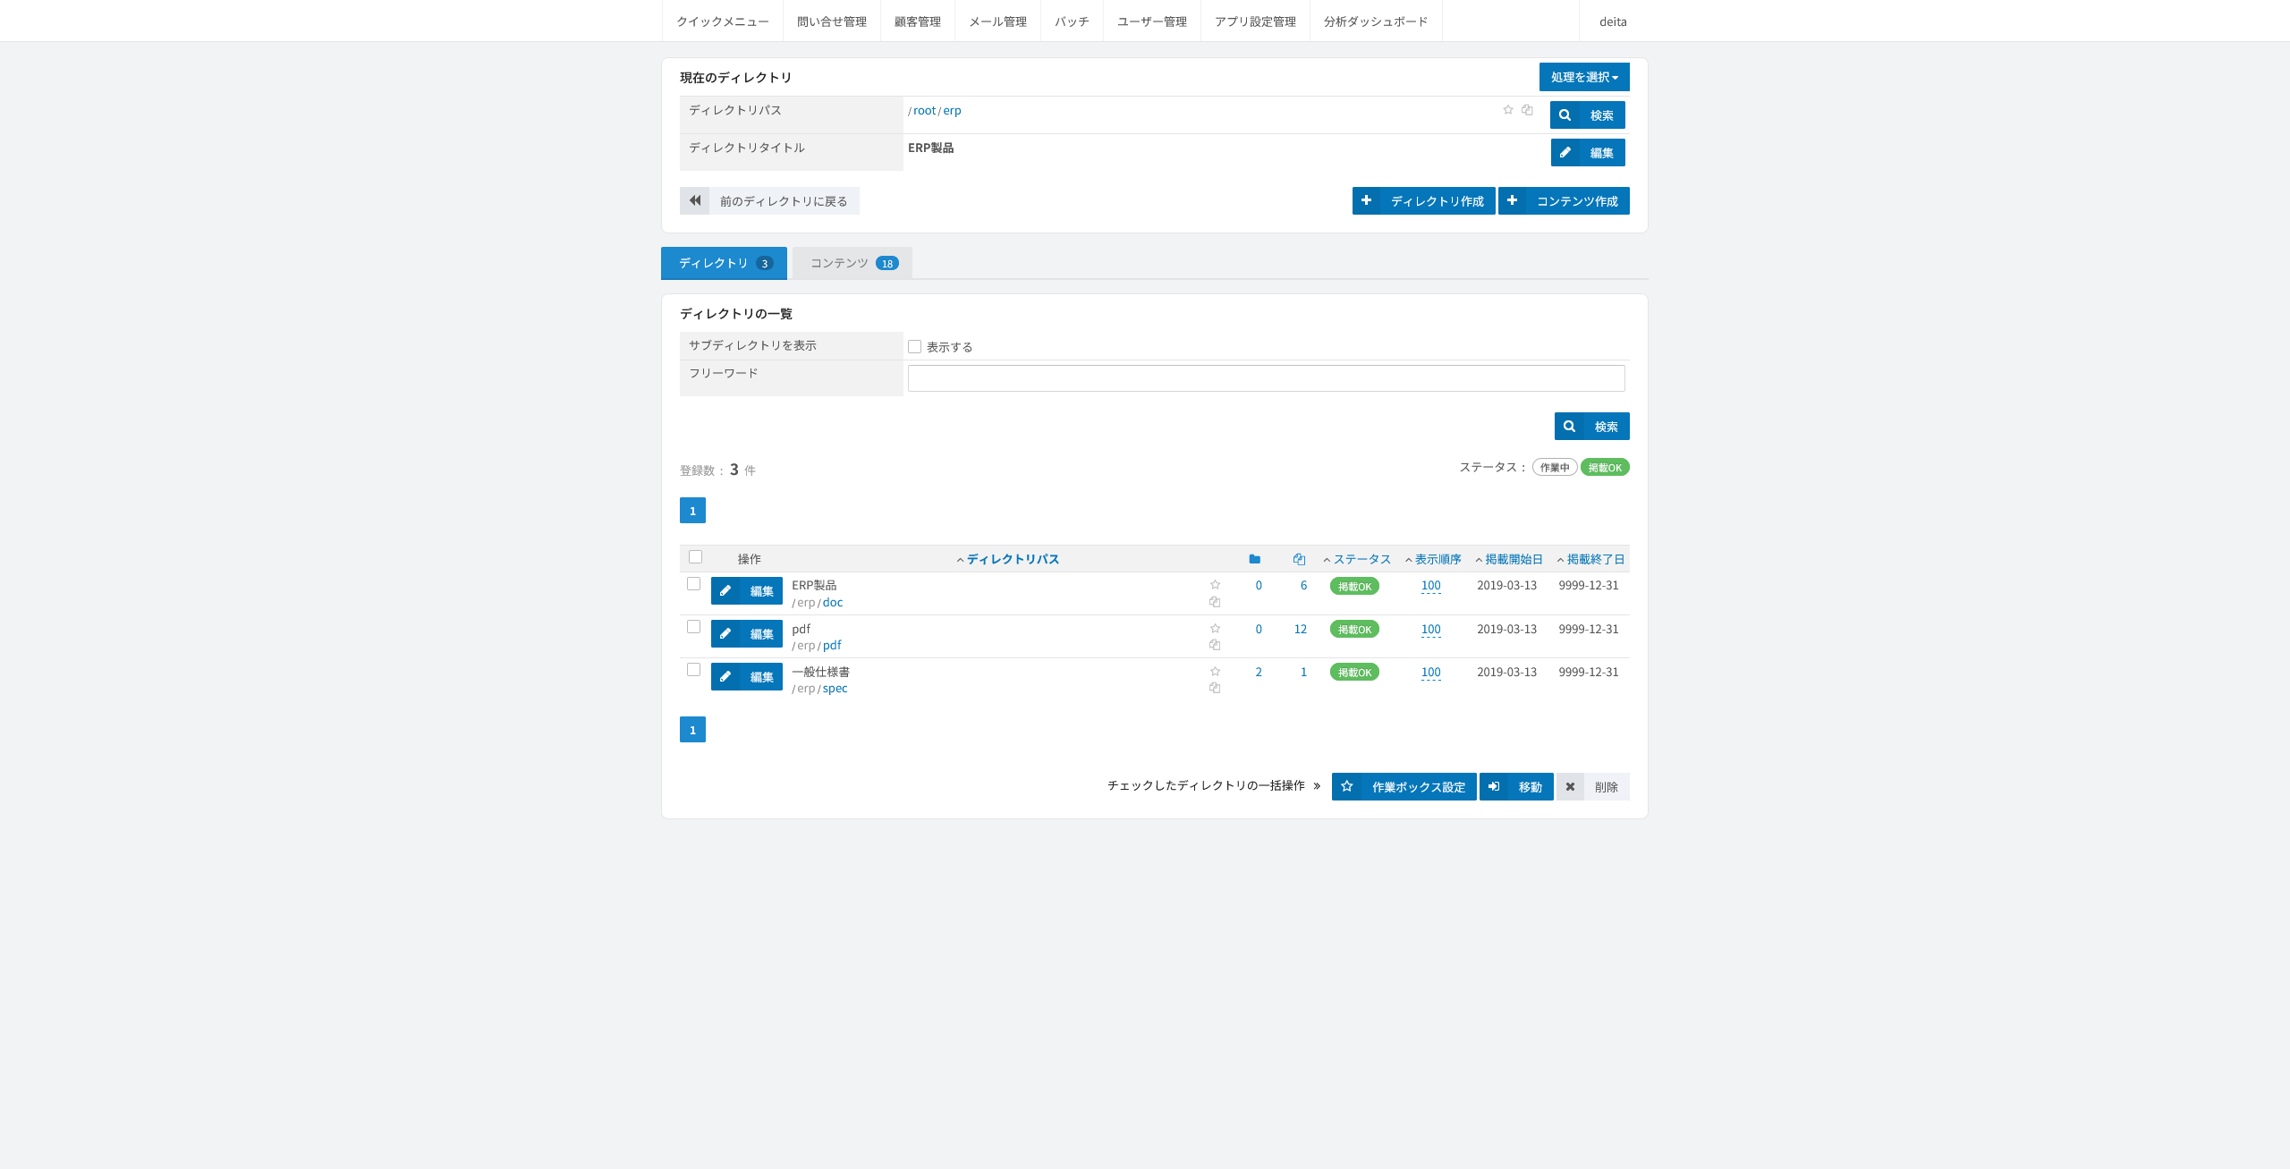The width and height of the screenshot is (2290, 1169).
Task: Click the badge 18 on コンテンツ tab
Action: (887, 263)
